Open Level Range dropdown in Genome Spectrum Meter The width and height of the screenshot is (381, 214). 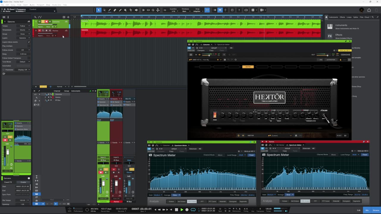tap(242, 155)
